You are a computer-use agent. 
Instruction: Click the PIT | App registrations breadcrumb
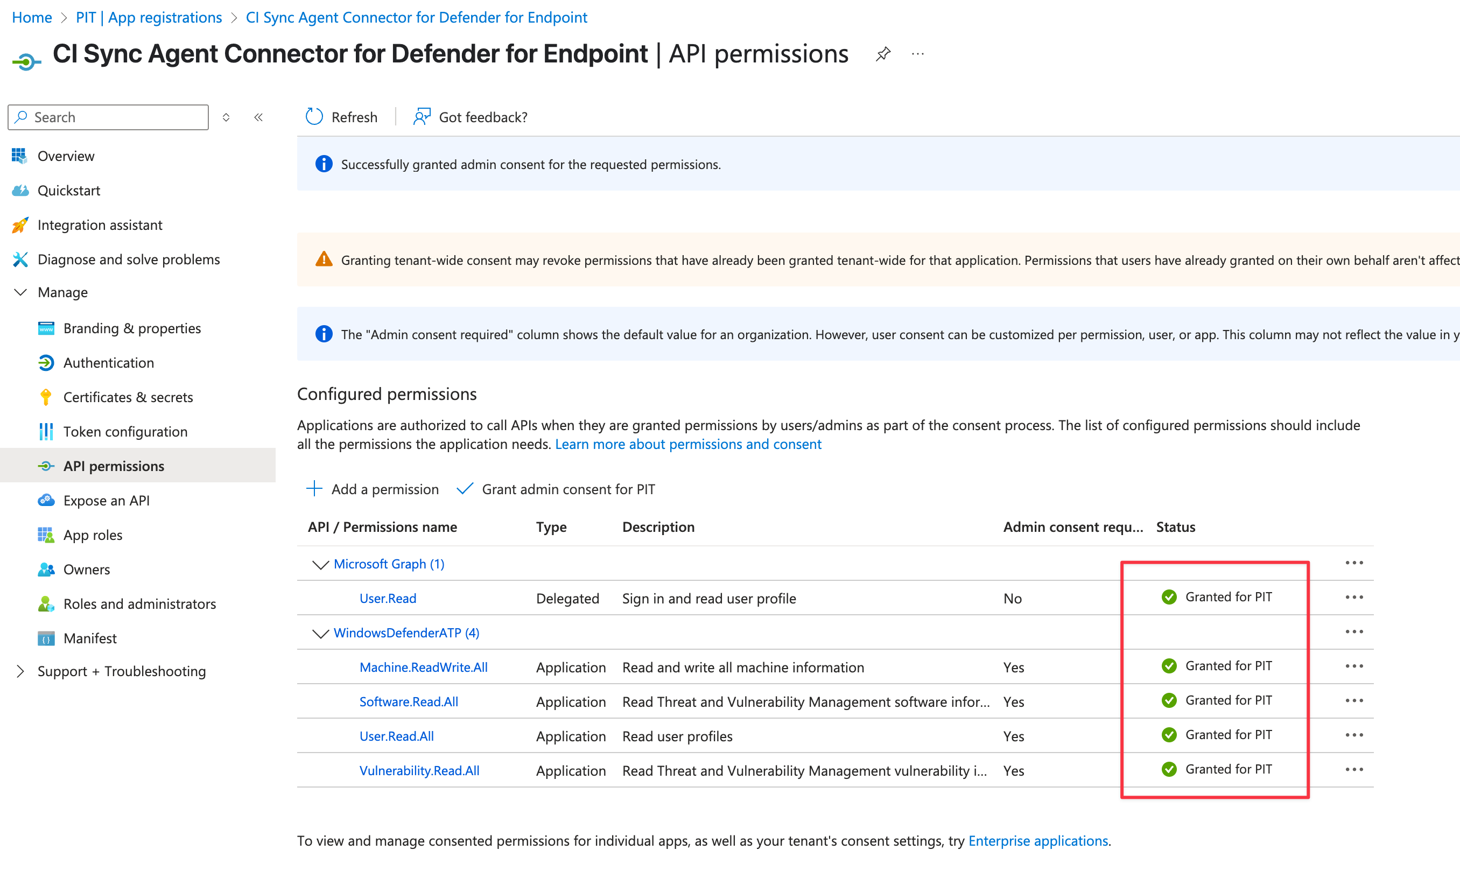149,17
